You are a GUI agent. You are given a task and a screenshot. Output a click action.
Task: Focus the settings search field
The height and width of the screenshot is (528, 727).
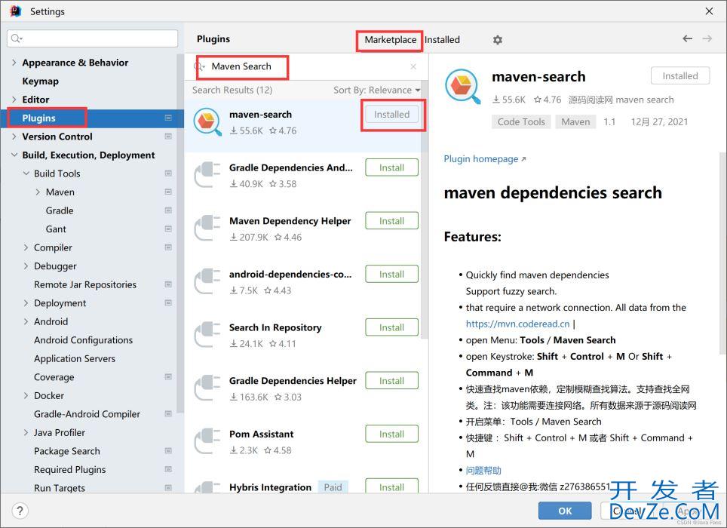pos(92,38)
